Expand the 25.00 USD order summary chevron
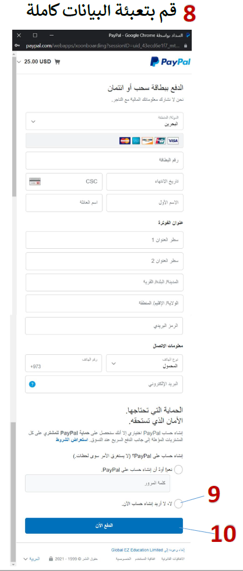 pos(19,62)
